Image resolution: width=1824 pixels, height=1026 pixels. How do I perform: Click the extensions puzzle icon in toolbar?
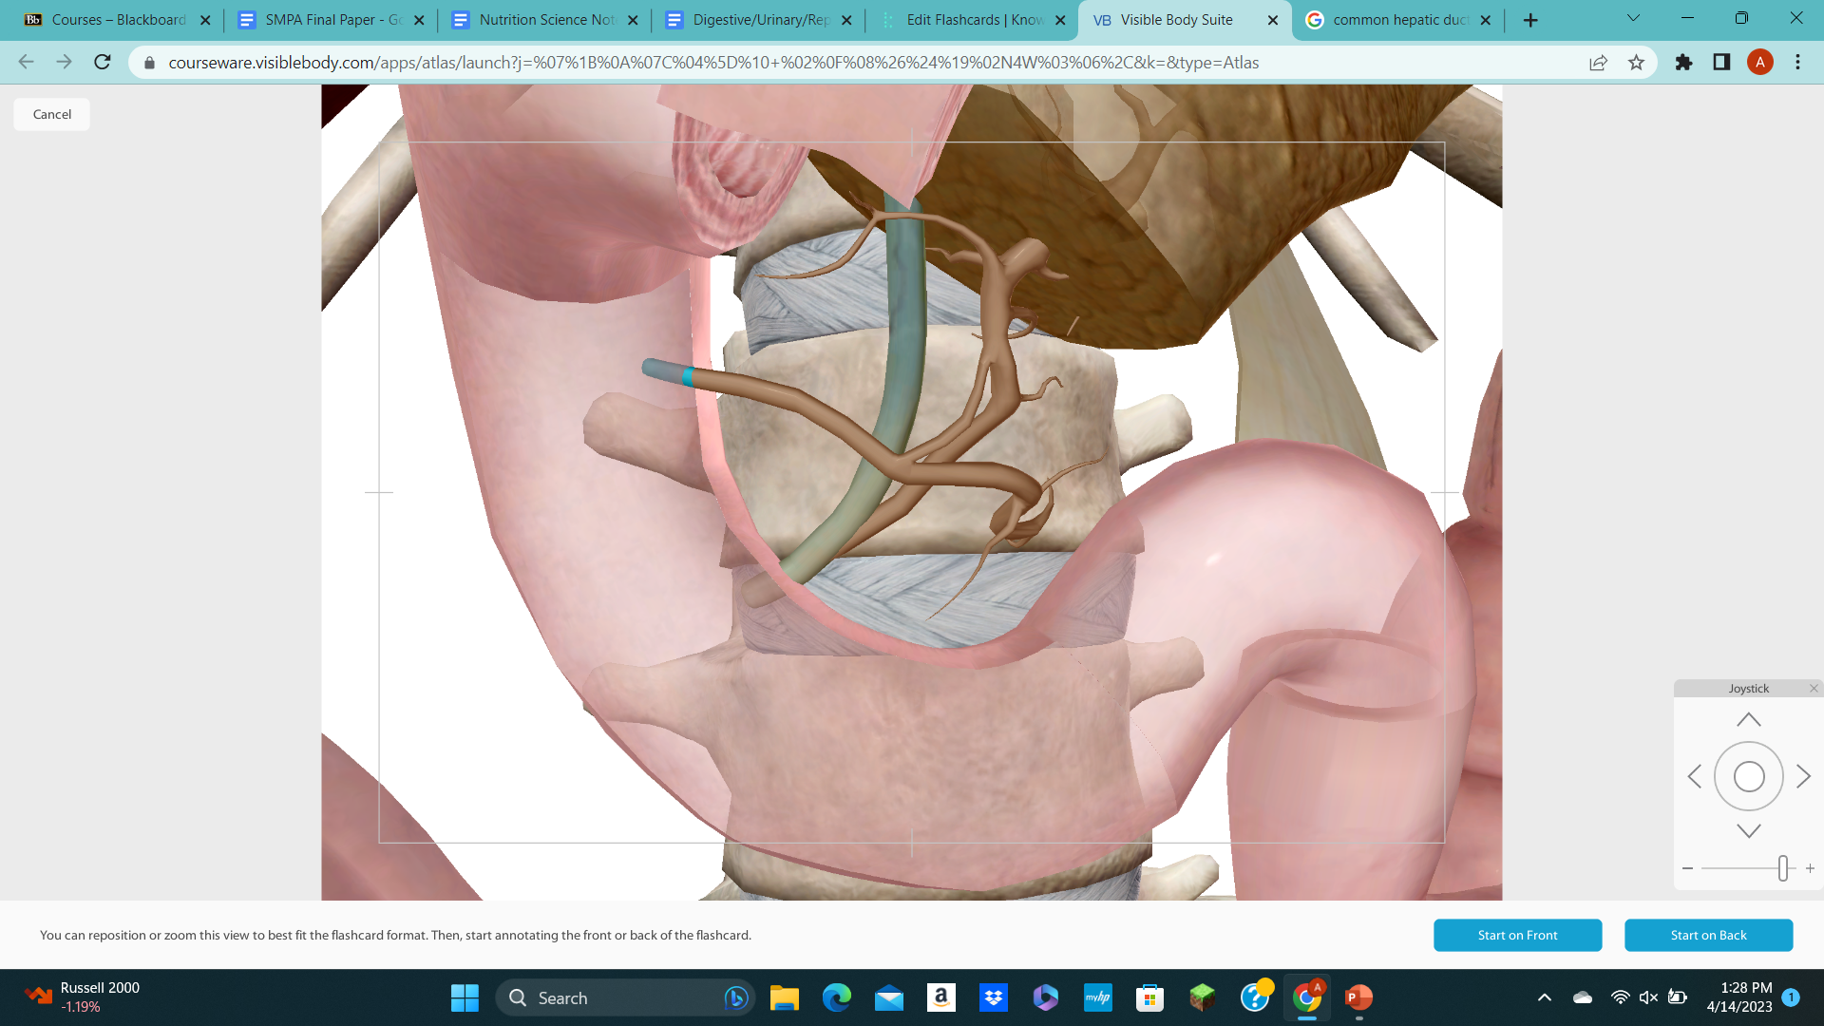tap(1683, 63)
